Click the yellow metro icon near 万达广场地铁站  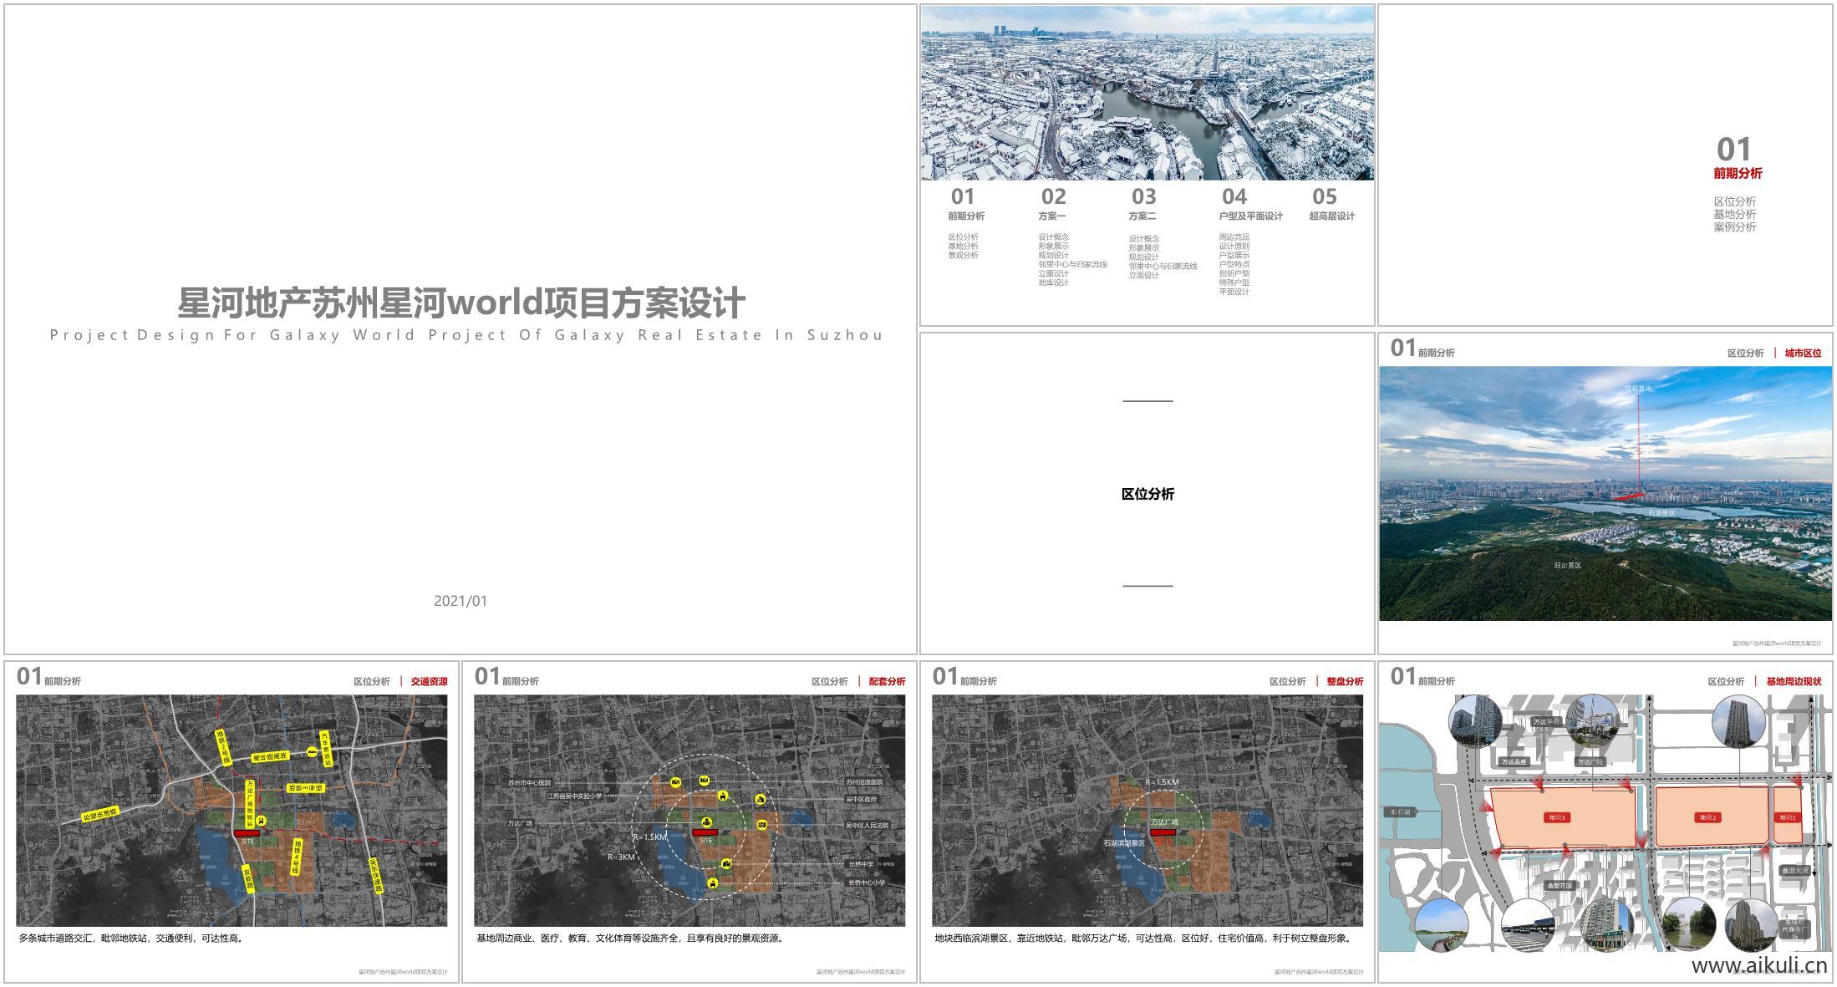point(261,821)
